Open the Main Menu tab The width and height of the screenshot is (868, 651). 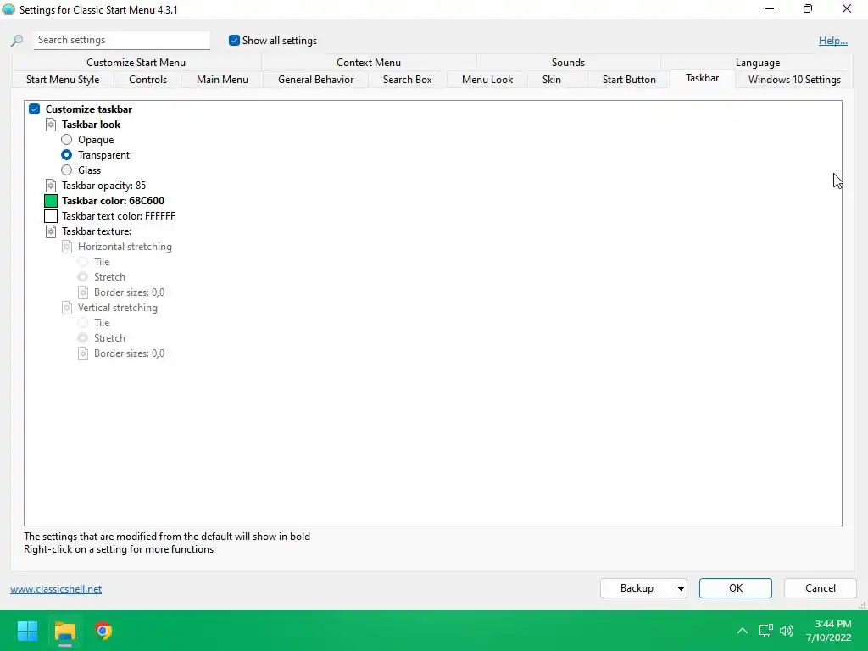click(222, 80)
